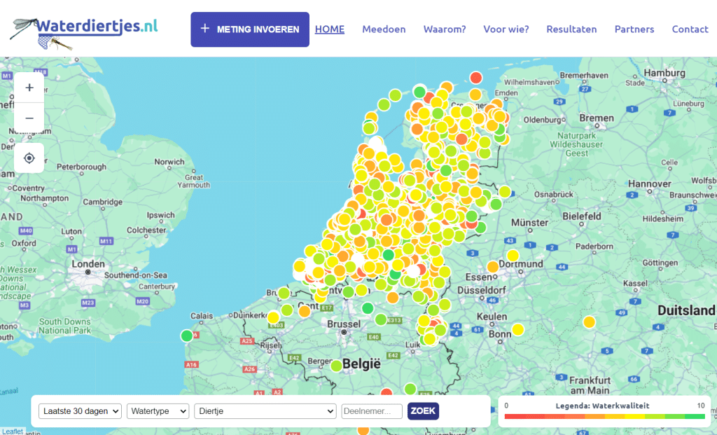Select the red marker north of Wilhelmshaven coast
The width and height of the screenshot is (717, 435).
click(x=476, y=77)
